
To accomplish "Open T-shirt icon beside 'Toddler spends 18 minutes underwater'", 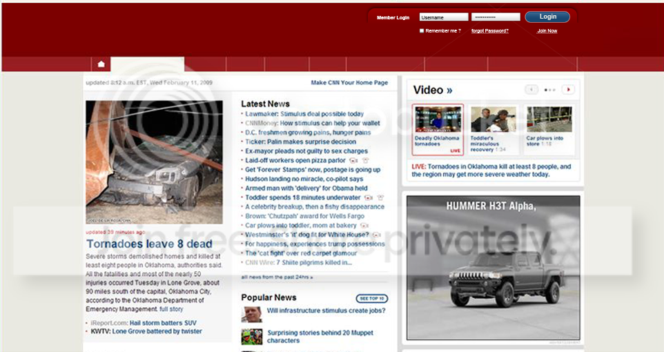I will tap(380, 198).
